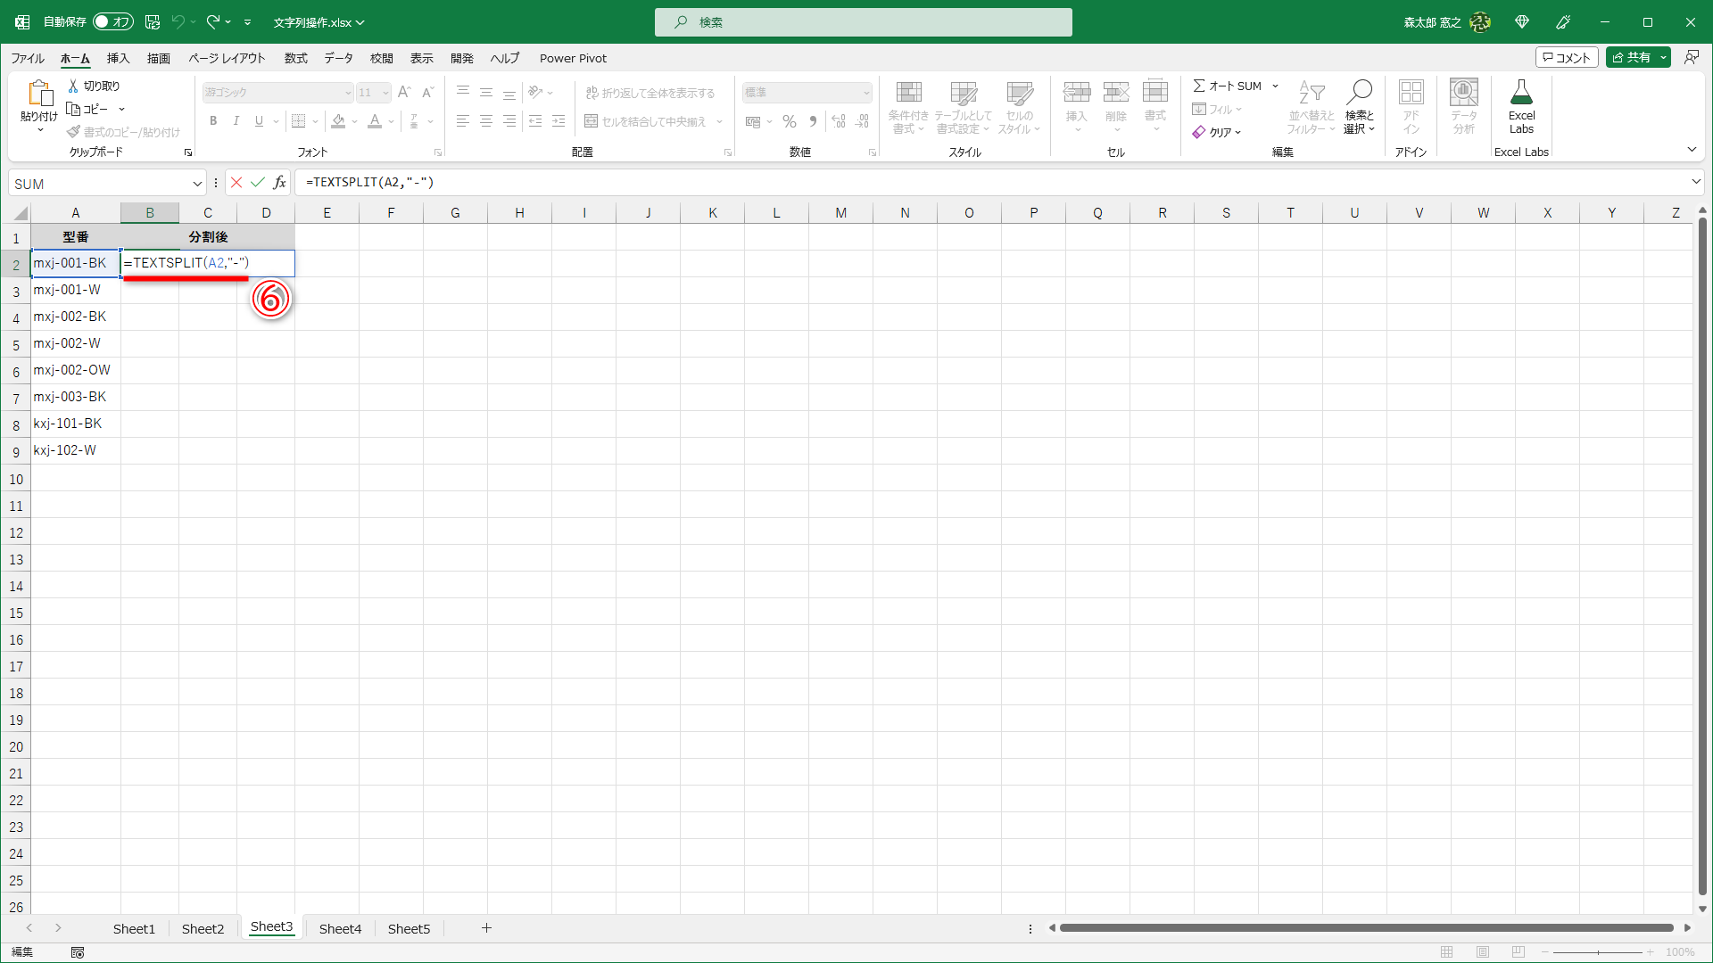The image size is (1713, 963).
Task: Click the Data Analysis (データ分析) icon
Action: pyautogui.click(x=1462, y=107)
